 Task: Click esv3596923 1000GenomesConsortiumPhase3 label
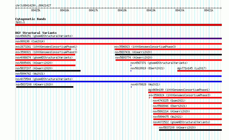[145, 47]
